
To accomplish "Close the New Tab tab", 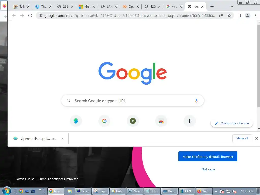I will [202, 7].
